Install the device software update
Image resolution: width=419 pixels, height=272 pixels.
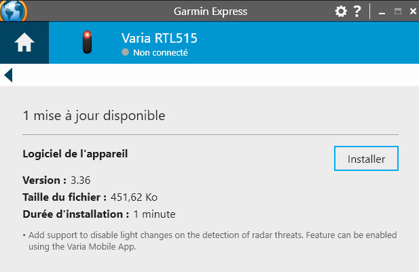pyautogui.click(x=366, y=159)
